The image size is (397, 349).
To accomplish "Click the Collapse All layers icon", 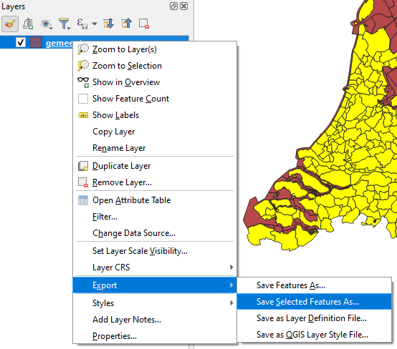I will coord(127,24).
